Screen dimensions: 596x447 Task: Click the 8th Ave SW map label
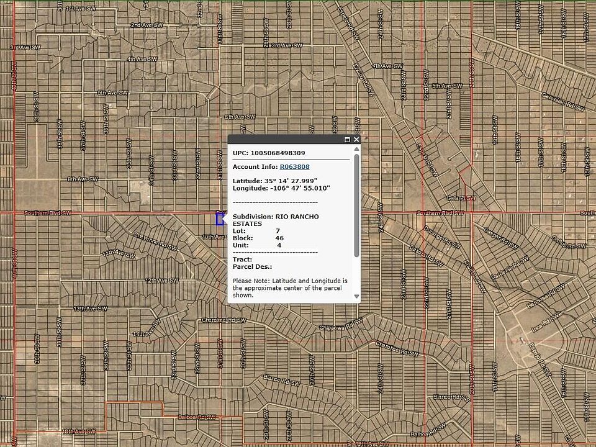click(x=83, y=179)
